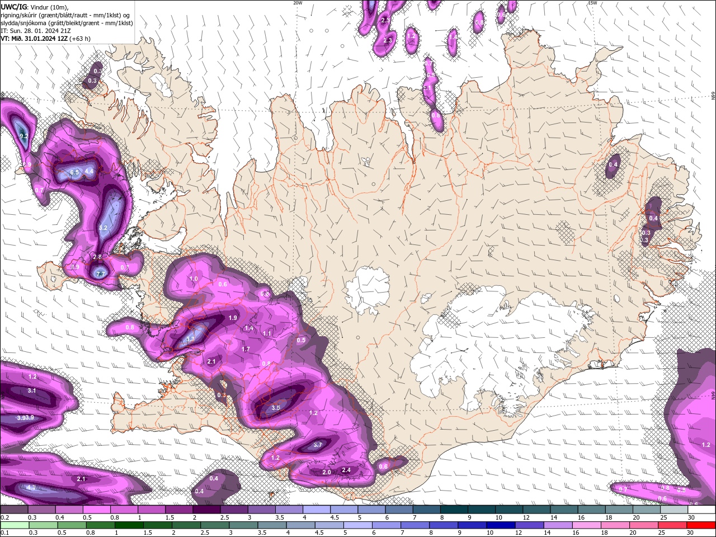Viewport: 716px width, 537px height.
Task: Select the grey-purple 0.2 swatch in upper legend
Action: (14, 510)
